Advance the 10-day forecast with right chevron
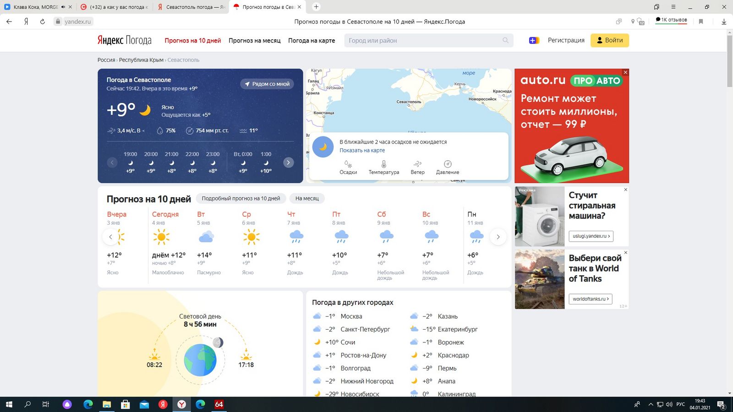Viewport: 733px width, 412px height. pos(498,237)
